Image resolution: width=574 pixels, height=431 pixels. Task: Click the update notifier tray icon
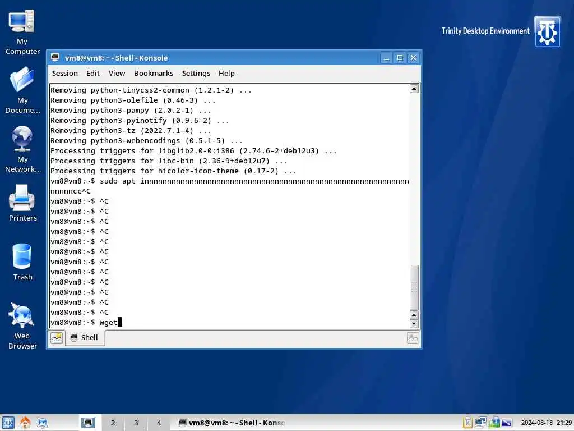click(494, 423)
